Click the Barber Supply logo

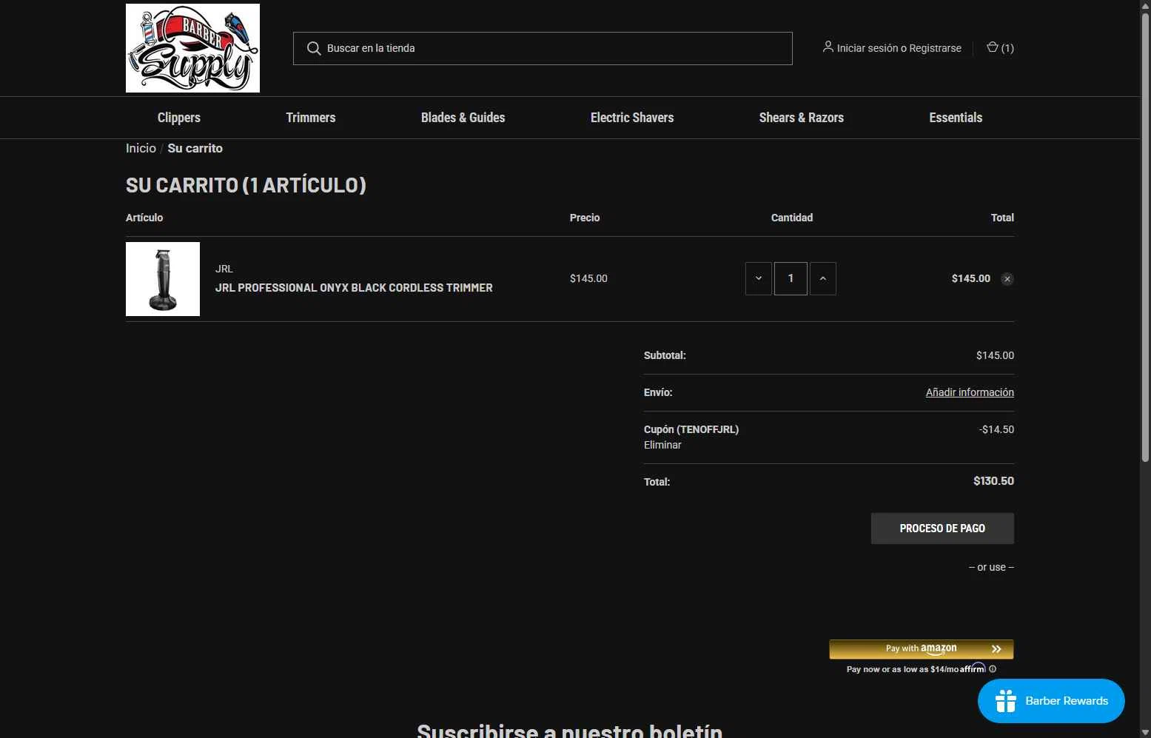point(192,48)
